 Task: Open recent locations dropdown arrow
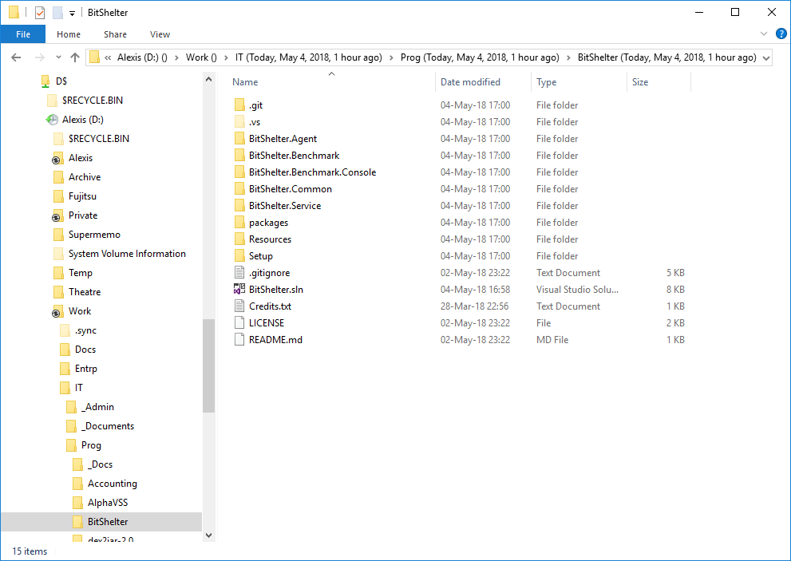58,57
